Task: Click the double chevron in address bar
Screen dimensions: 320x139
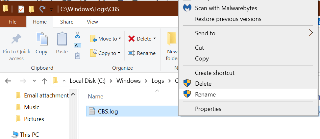Action: [x=64, y=81]
